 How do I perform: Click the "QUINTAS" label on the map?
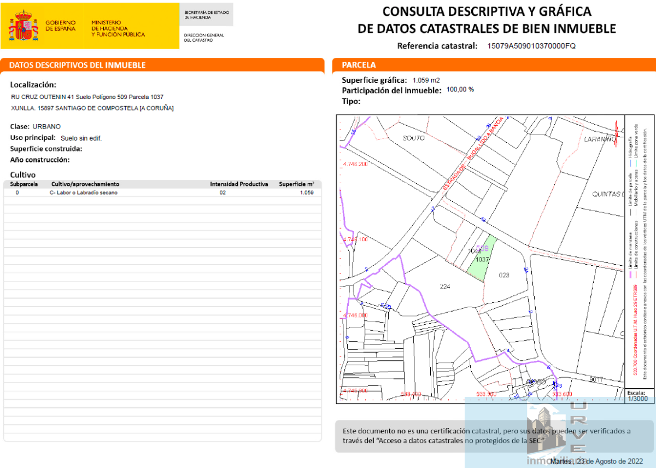point(607,194)
